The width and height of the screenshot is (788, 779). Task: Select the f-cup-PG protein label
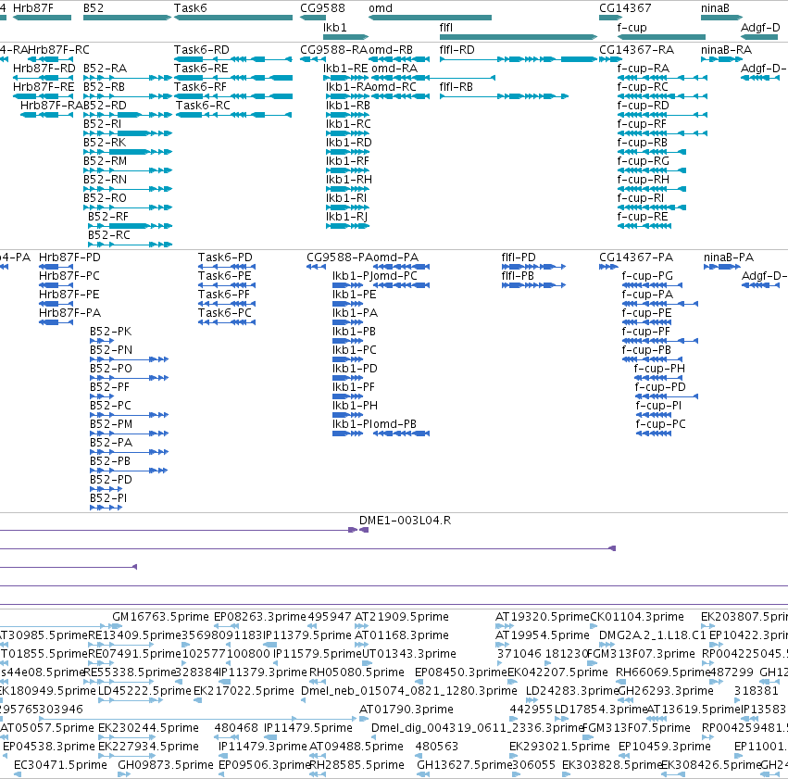point(647,276)
